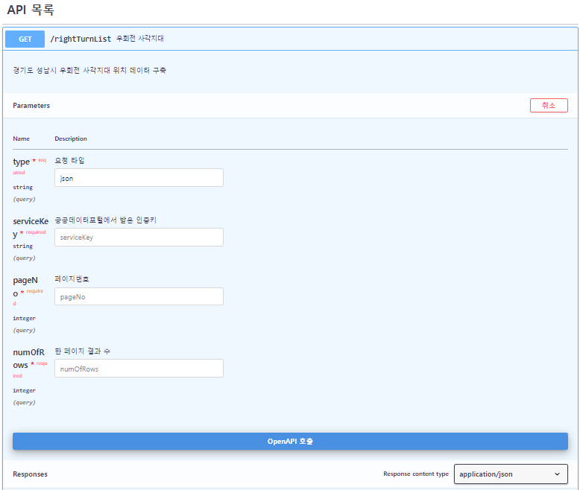Click the Responses section label
Image resolution: width=580 pixels, height=490 pixels.
pyautogui.click(x=30, y=474)
